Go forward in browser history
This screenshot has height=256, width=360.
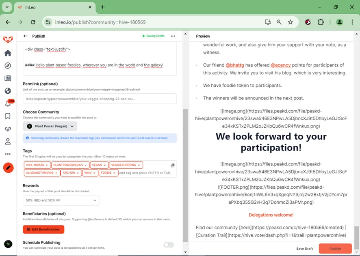20,22
